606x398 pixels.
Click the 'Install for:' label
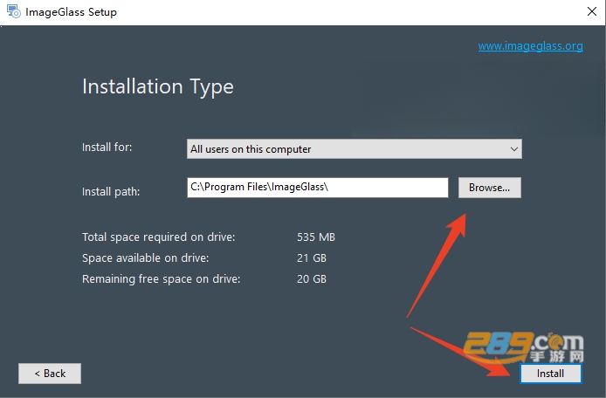pos(107,148)
